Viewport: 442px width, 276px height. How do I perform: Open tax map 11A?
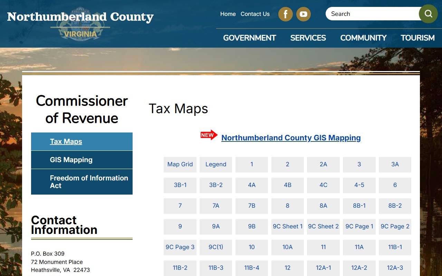(x=359, y=247)
